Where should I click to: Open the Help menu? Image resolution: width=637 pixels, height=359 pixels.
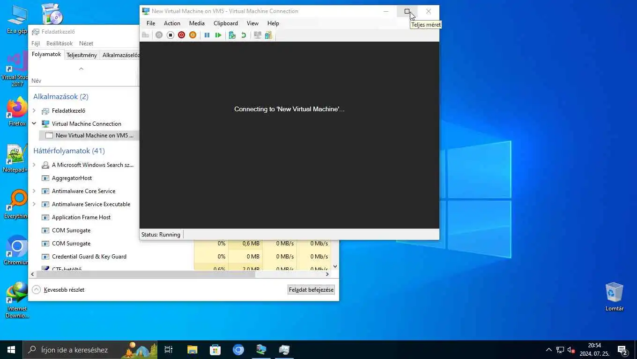point(273,23)
